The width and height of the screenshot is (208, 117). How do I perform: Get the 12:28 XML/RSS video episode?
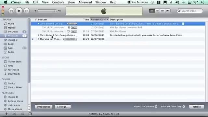coord(74,31)
